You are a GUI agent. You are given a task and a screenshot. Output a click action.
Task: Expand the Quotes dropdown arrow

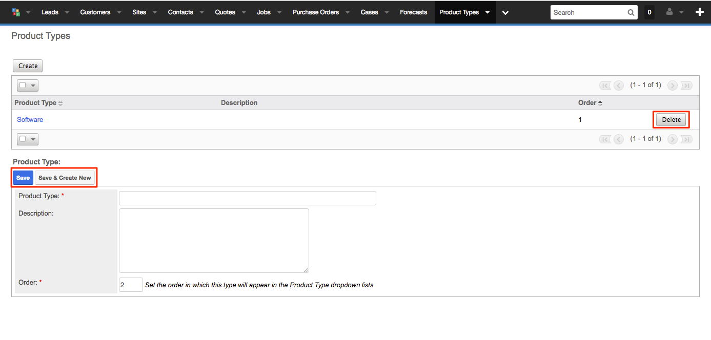244,12
